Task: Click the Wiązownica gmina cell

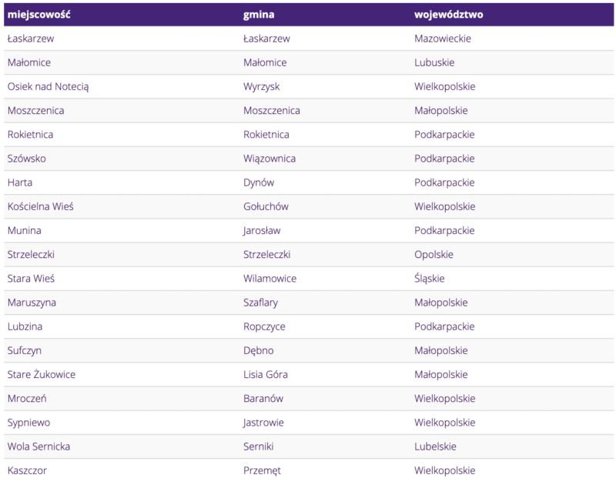Action: (269, 159)
